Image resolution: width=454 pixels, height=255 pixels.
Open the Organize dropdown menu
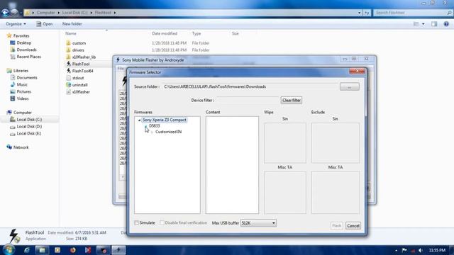(x=16, y=24)
